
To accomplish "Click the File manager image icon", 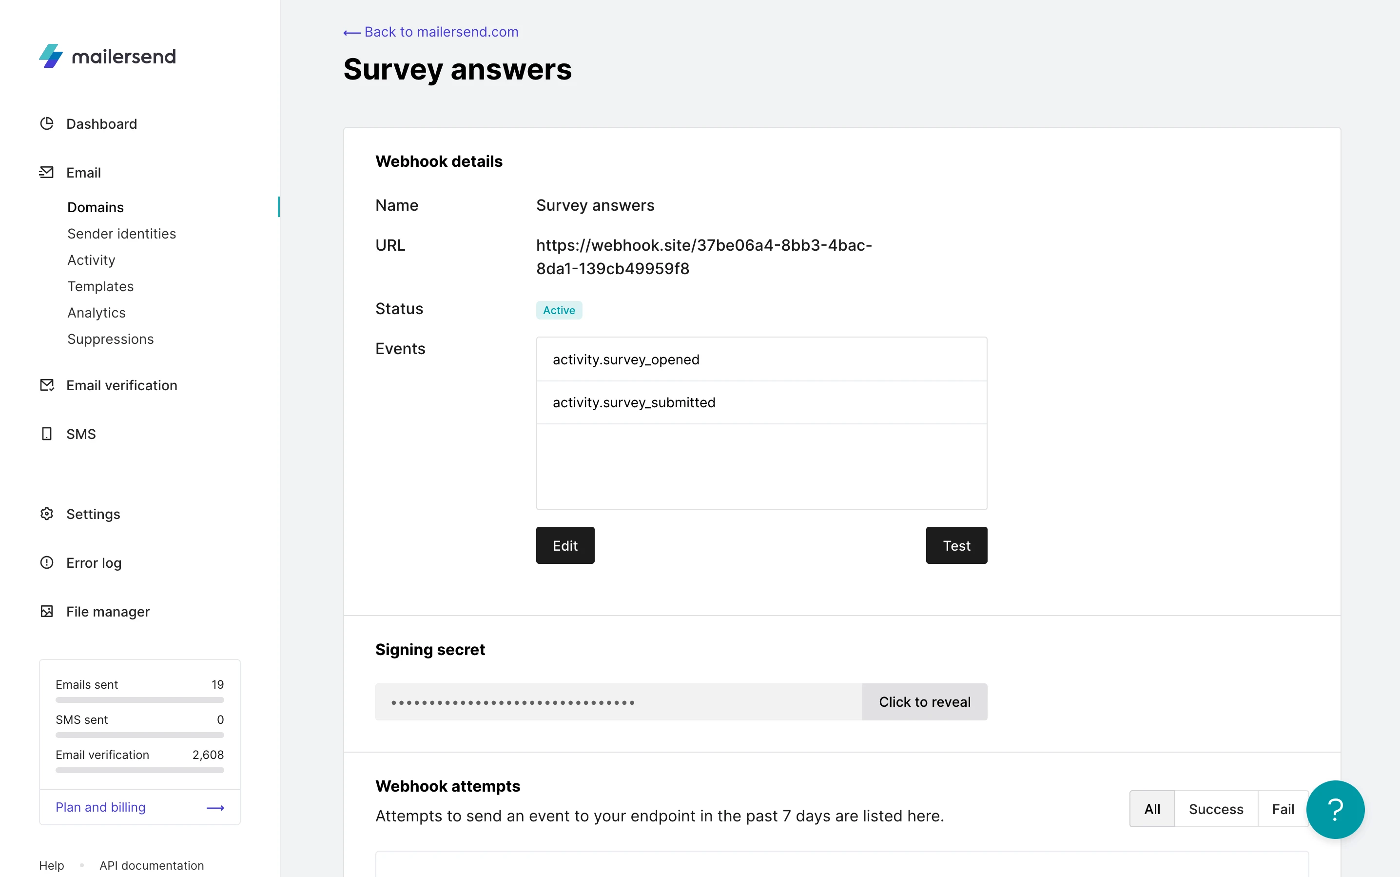I will [47, 611].
